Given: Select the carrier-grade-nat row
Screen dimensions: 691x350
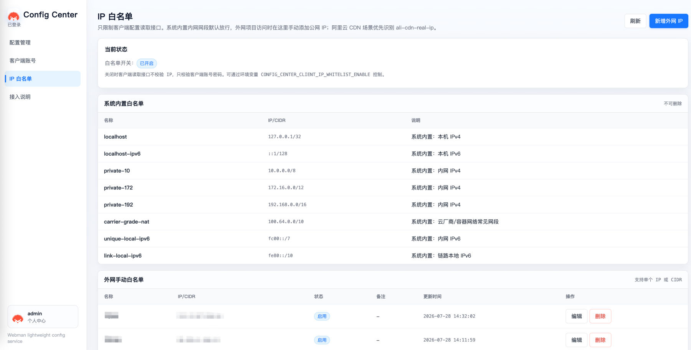Looking at the screenshot, I should click(393, 222).
